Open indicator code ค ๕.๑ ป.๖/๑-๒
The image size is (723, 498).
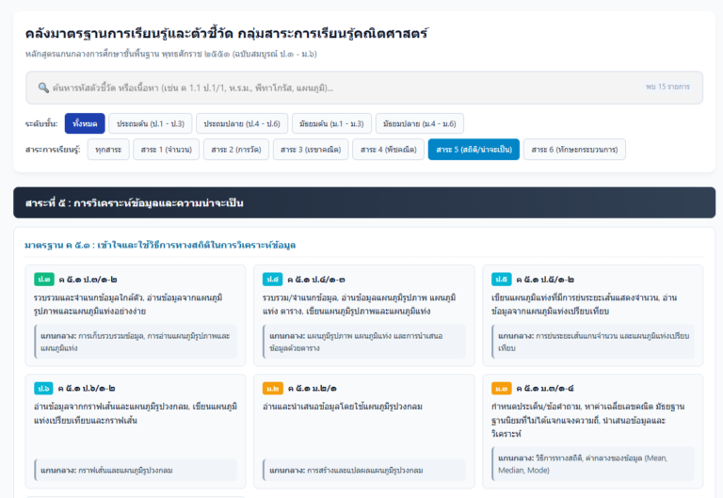[x=87, y=388]
